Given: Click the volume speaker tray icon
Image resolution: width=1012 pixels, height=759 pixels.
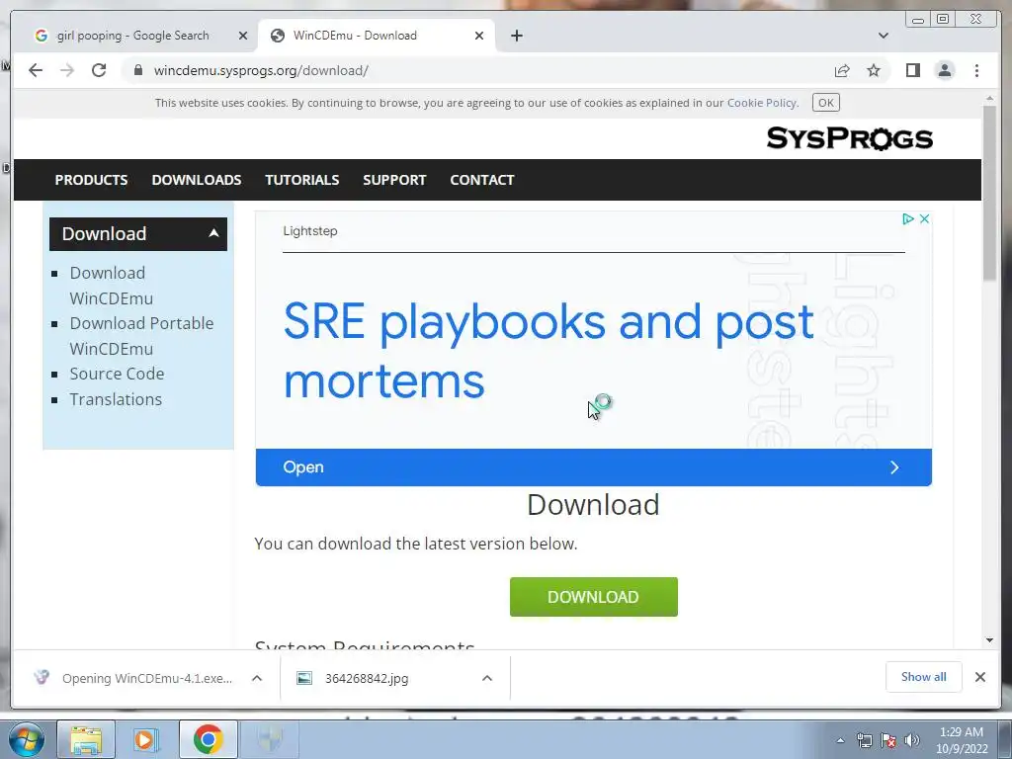Looking at the screenshot, I should (x=912, y=740).
